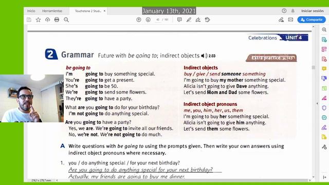This screenshot has width=329, height=185.
Task: Click the save file icon
Action: [29, 20]
